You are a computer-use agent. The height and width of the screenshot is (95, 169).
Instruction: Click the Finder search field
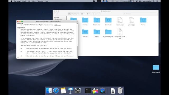click(x=140, y=14)
